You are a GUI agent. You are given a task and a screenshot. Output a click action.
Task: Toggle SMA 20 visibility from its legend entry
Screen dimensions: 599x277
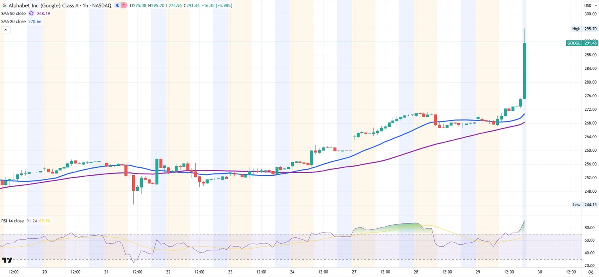pos(13,21)
